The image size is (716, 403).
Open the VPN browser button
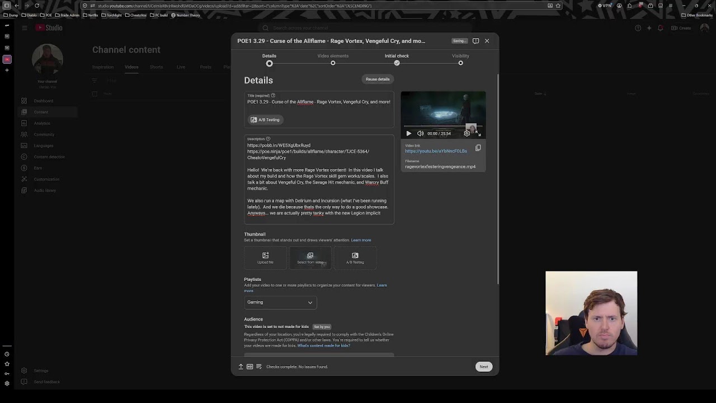click(605, 6)
